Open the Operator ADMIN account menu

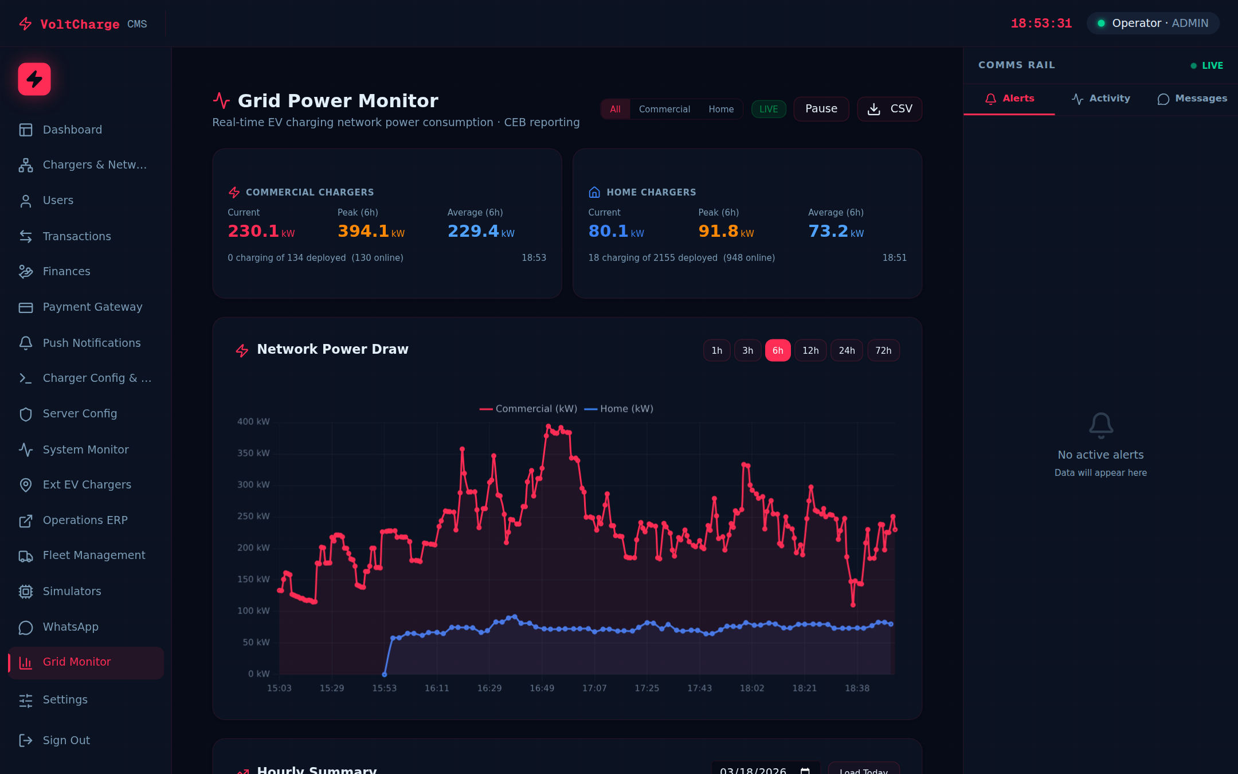(x=1152, y=23)
